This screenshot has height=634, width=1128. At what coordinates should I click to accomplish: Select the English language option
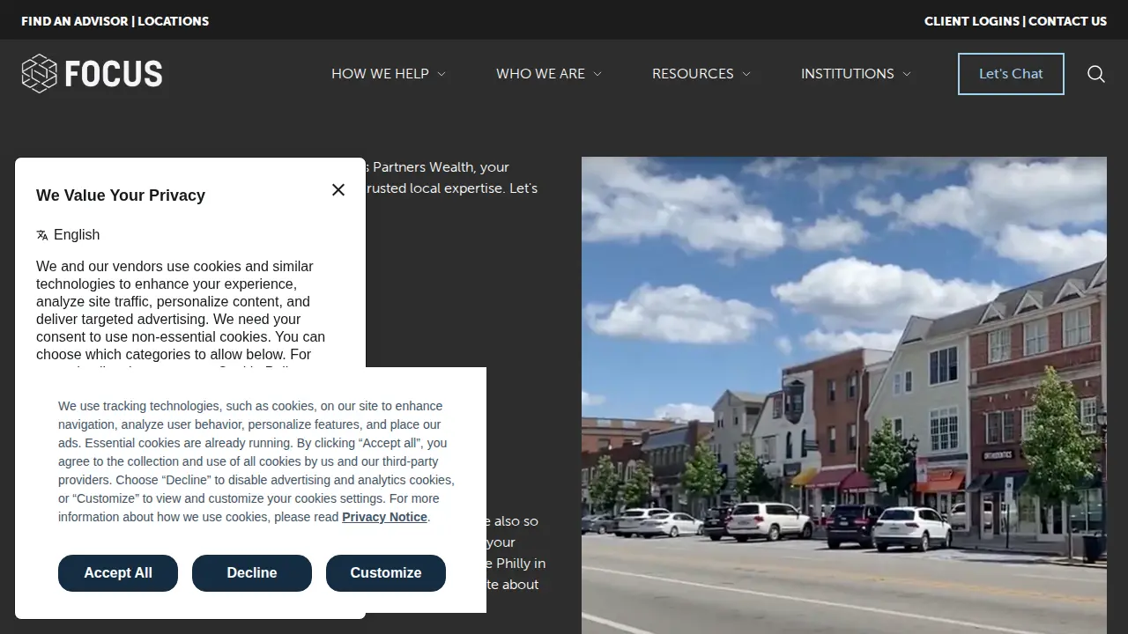[77, 235]
